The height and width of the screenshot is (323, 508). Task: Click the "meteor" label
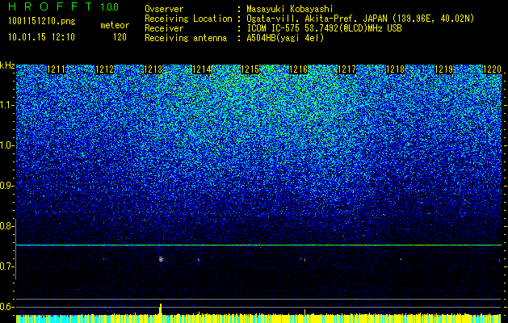pyautogui.click(x=115, y=25)
